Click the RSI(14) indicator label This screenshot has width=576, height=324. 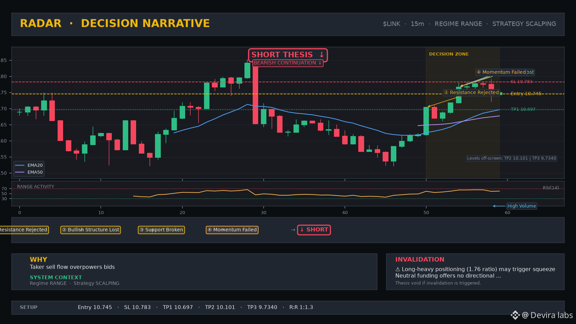click(551, 188)
